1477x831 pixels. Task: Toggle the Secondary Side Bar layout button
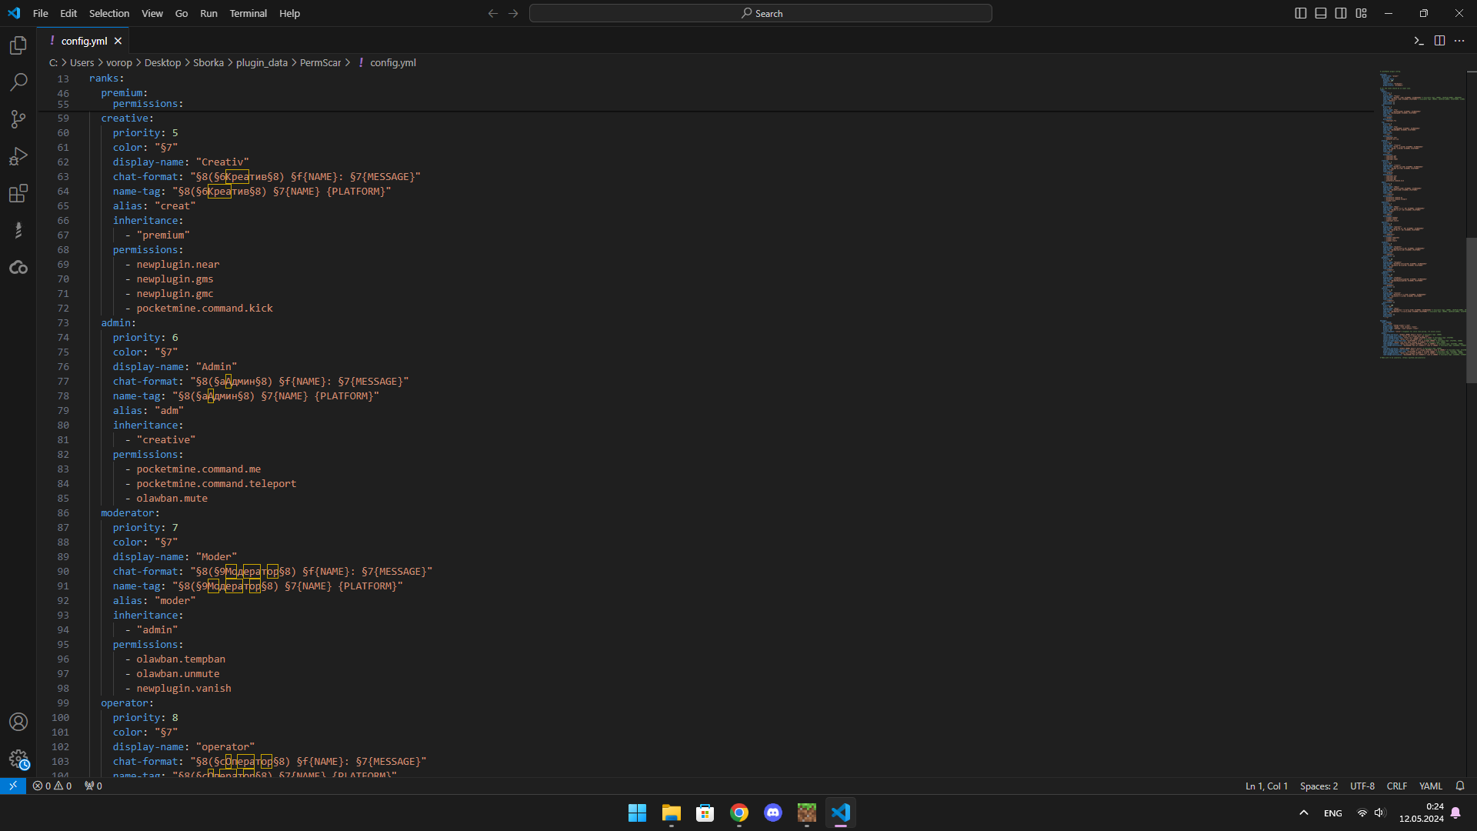[1341, 13]
